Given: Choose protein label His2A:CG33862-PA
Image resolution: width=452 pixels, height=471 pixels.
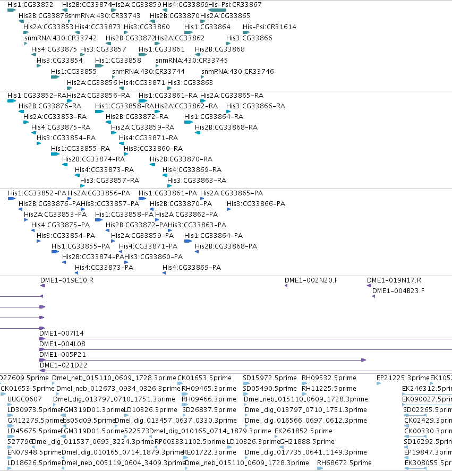Looking at the screenshot, I should 186,215.
